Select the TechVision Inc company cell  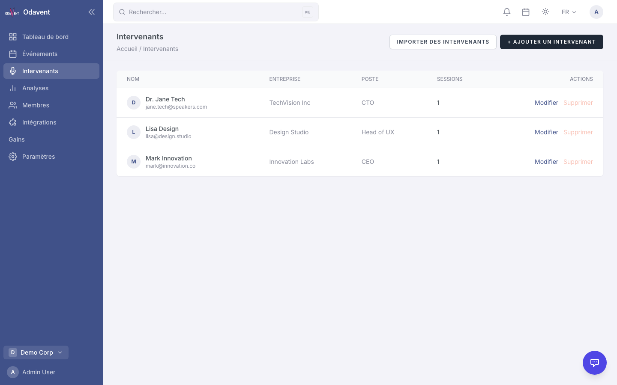pos(290,103)
